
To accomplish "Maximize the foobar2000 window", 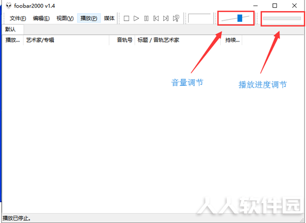I will 275,6.
